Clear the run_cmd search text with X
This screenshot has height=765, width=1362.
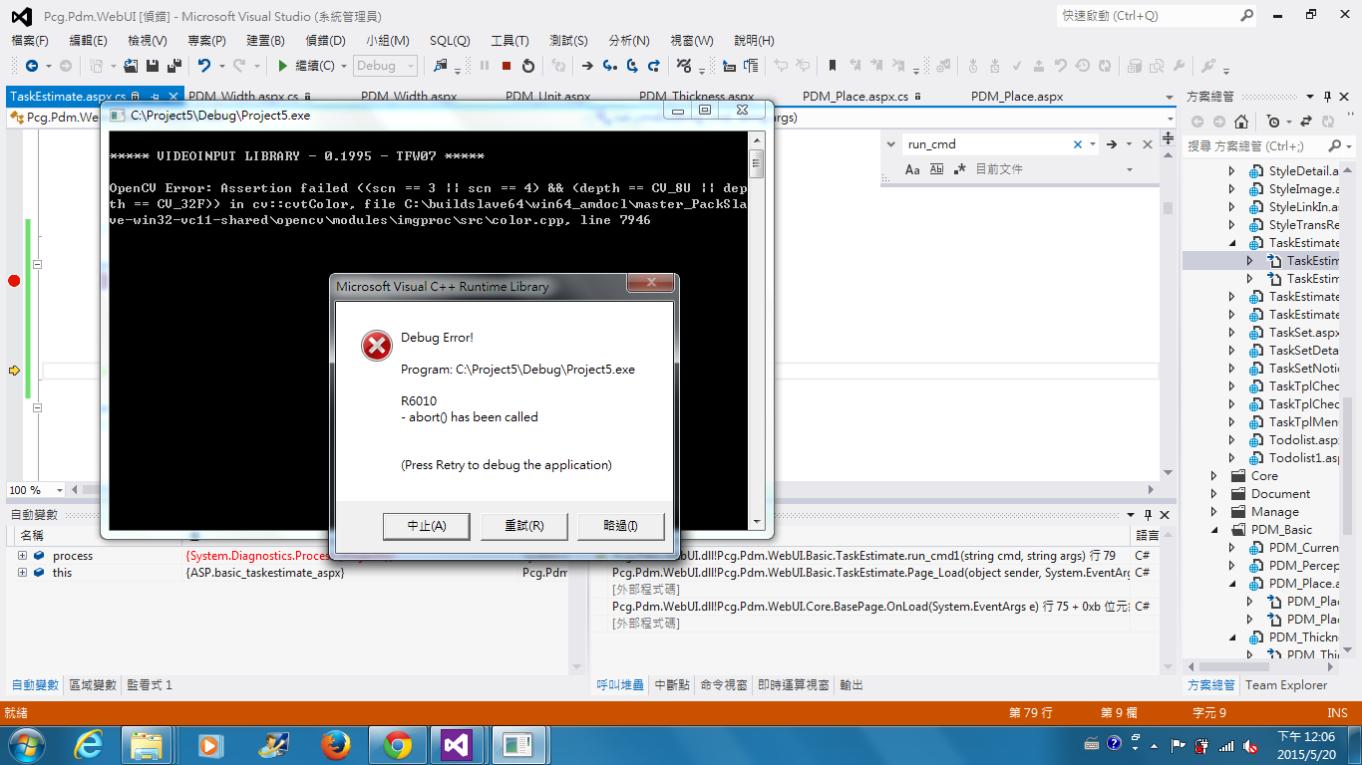click(x=1078, y=144)
